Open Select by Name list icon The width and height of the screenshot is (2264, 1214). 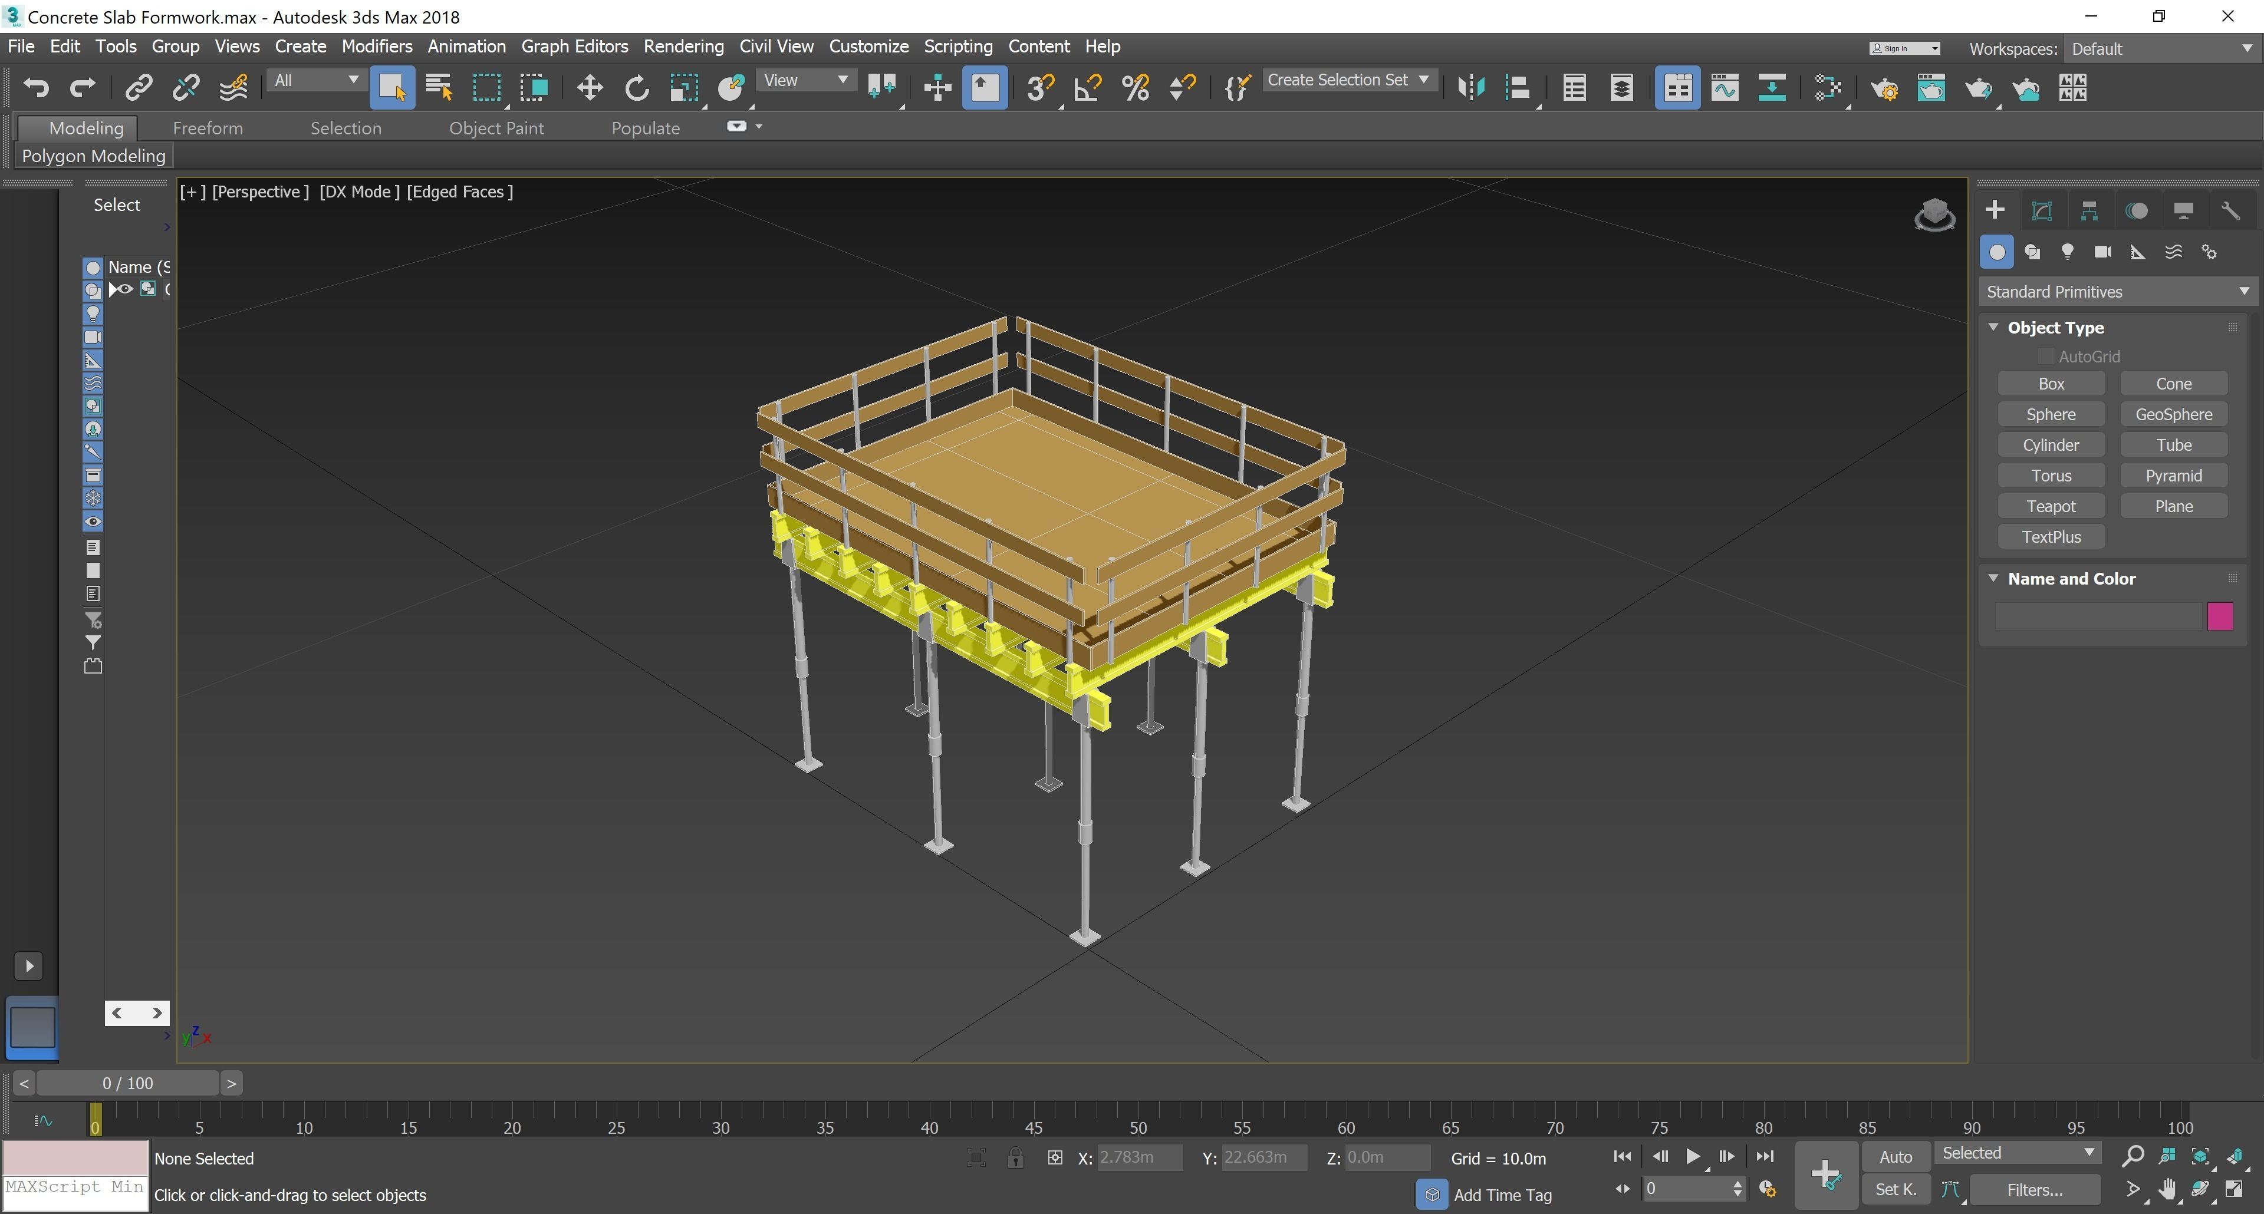click(x=439, y=87)
